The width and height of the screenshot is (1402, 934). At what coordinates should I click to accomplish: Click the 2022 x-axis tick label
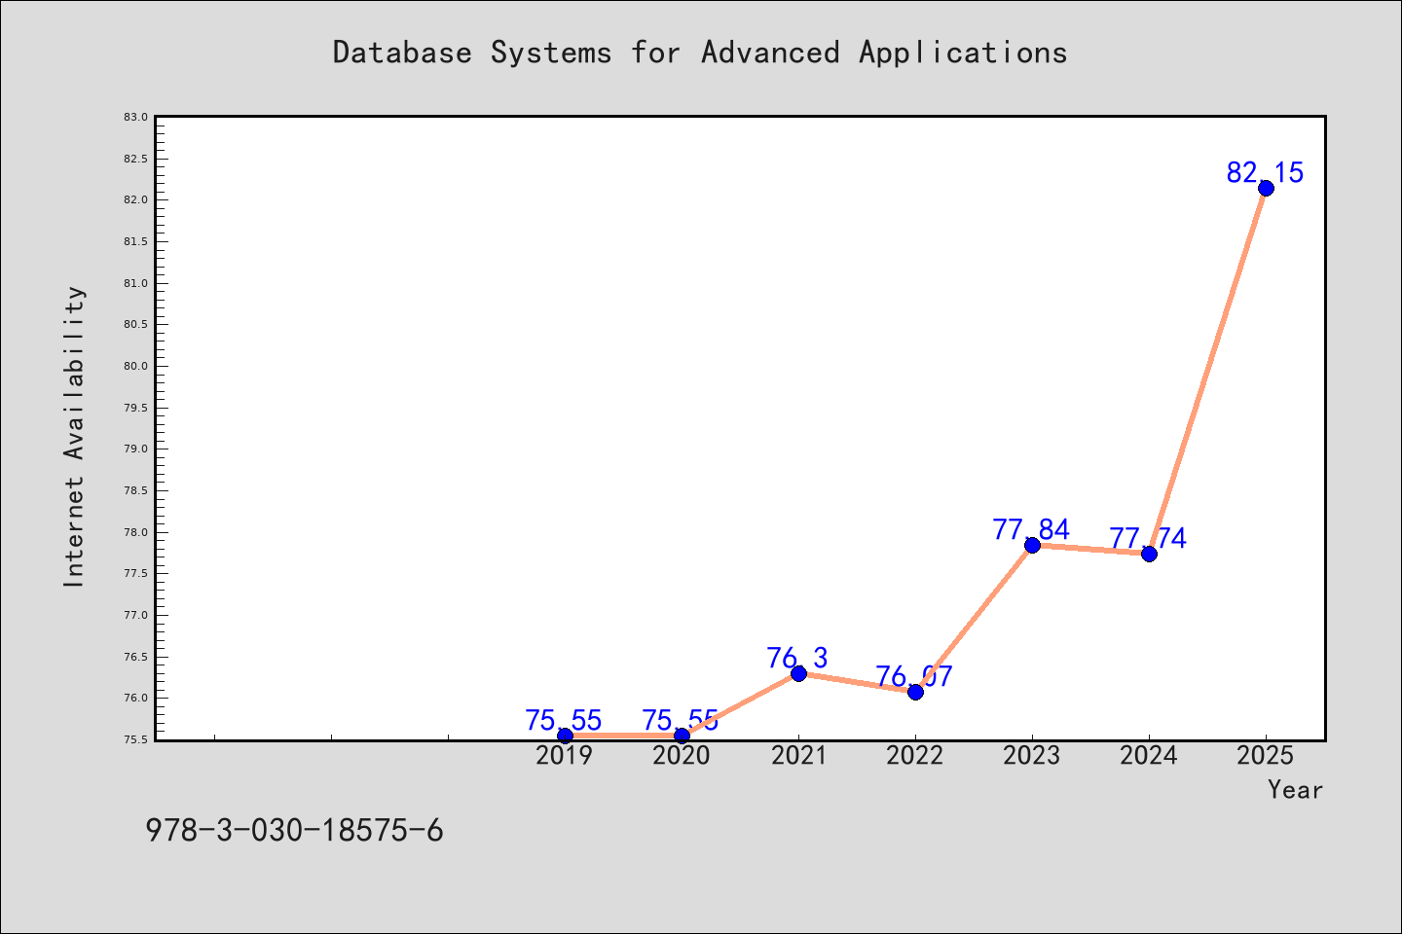(915, 756)
